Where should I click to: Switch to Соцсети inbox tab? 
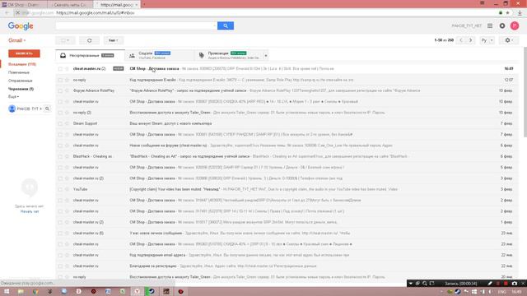point(160,55)
